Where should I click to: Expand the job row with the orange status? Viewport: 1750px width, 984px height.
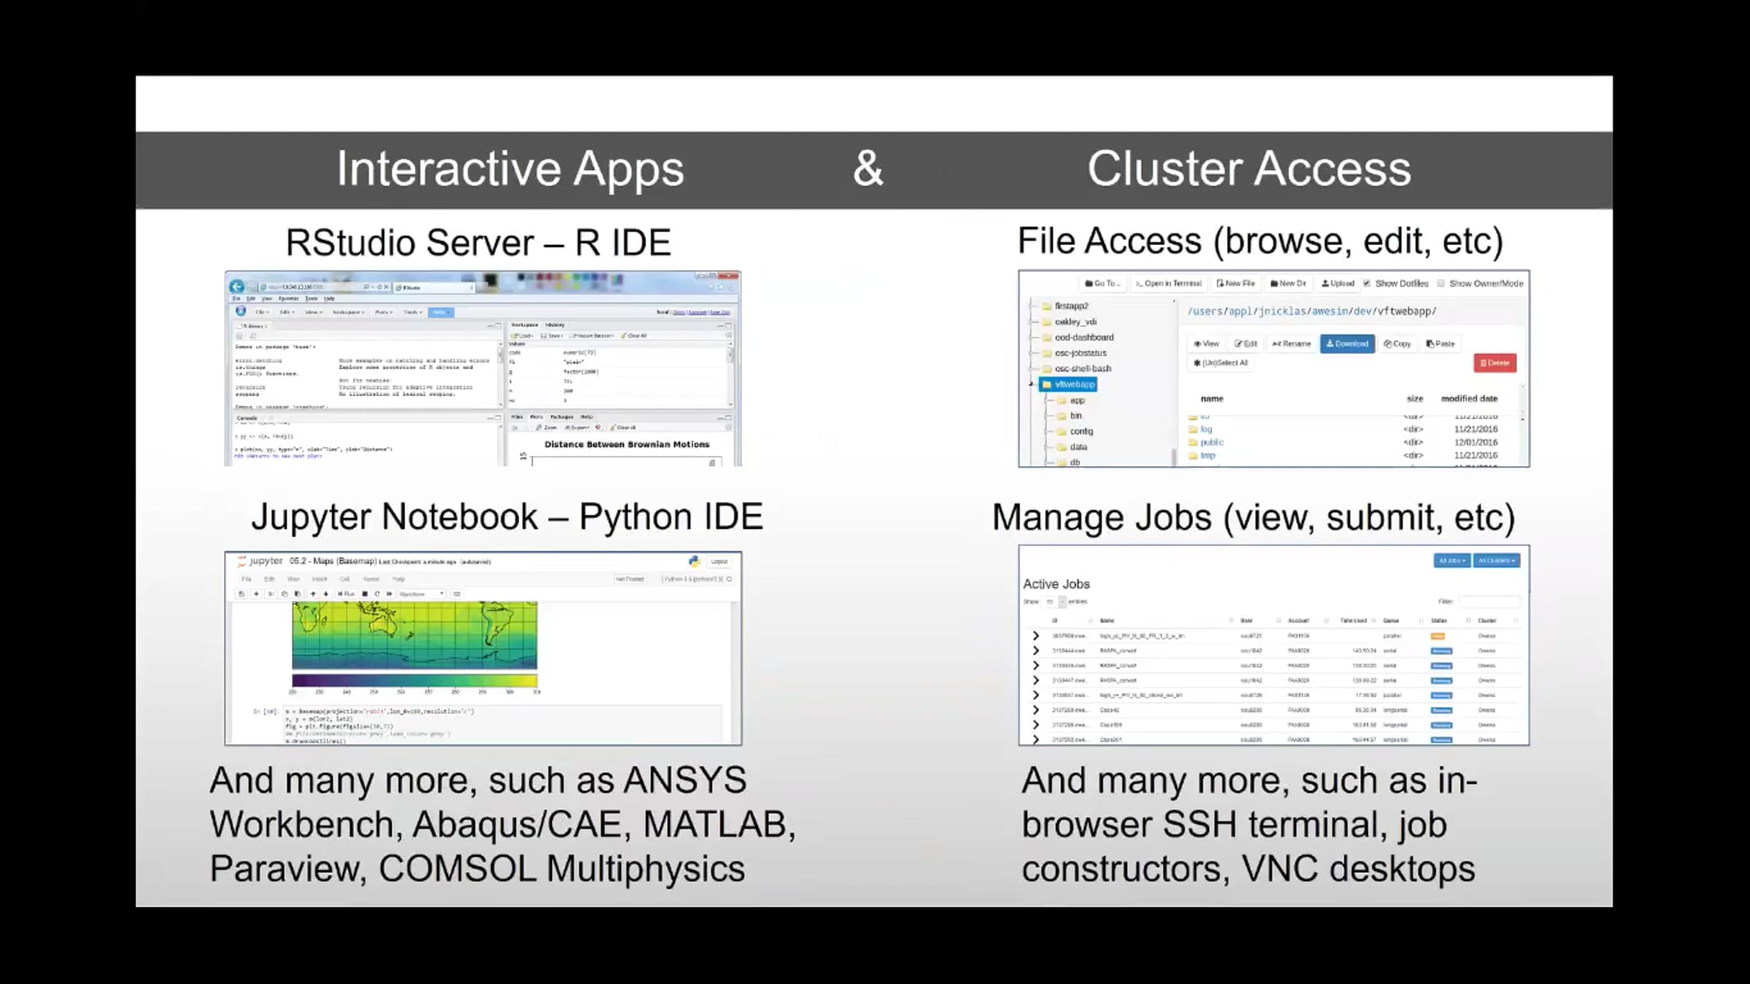1035,636
